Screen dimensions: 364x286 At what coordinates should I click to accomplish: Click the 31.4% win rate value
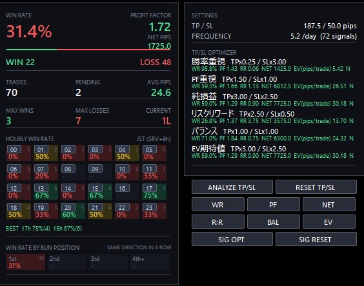29,32
